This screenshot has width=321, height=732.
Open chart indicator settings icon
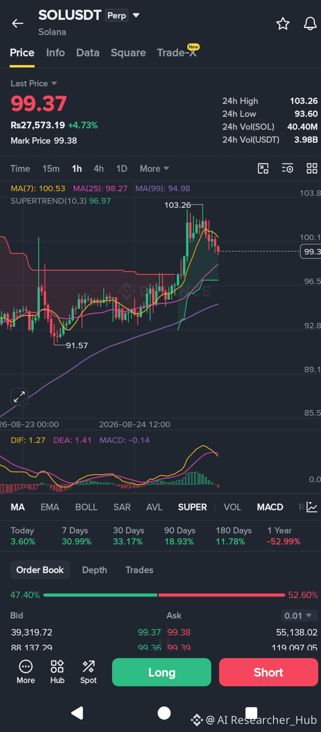287,169
